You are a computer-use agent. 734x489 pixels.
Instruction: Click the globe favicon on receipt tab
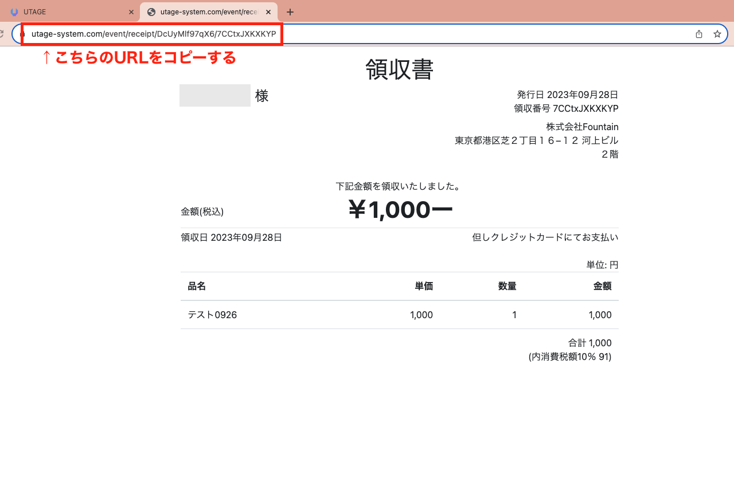(x=151, y=12)
